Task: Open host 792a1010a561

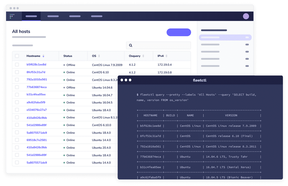Action: pyautogui.click(x=37, y=79)
